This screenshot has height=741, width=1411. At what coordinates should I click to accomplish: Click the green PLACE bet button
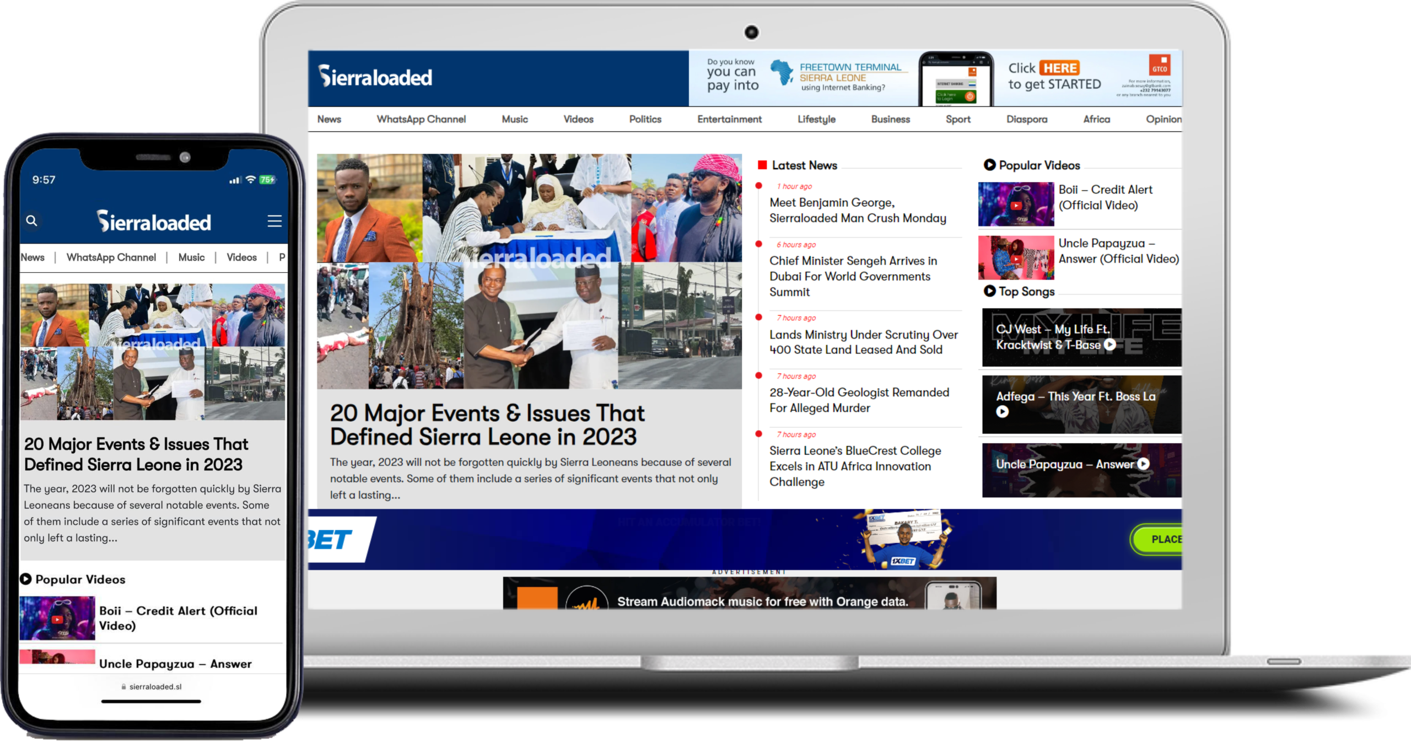click(x=1156, y=539)
